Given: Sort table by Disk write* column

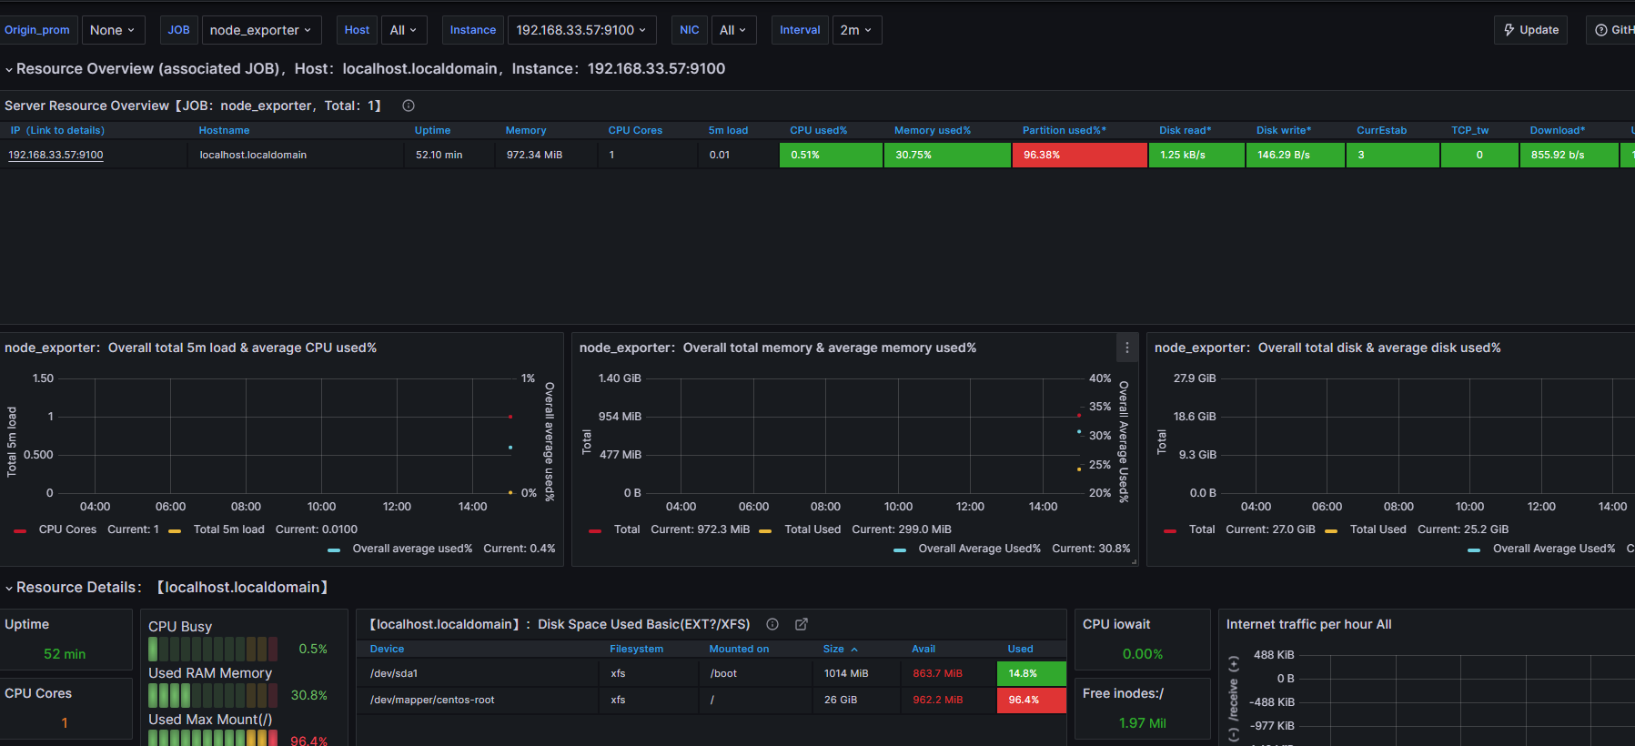Looking at the screenshot, I should tap(1283, 130).
